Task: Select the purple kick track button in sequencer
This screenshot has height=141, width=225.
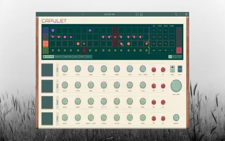Action: pos(46,30)
